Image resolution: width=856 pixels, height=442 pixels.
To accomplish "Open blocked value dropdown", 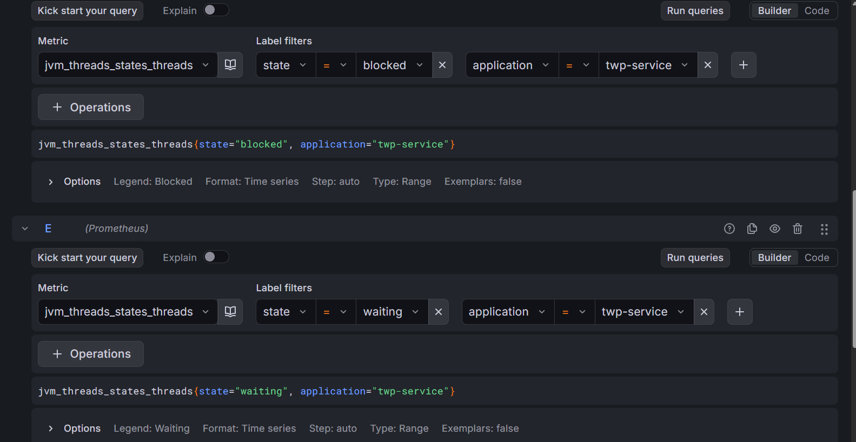I will 394,65.
